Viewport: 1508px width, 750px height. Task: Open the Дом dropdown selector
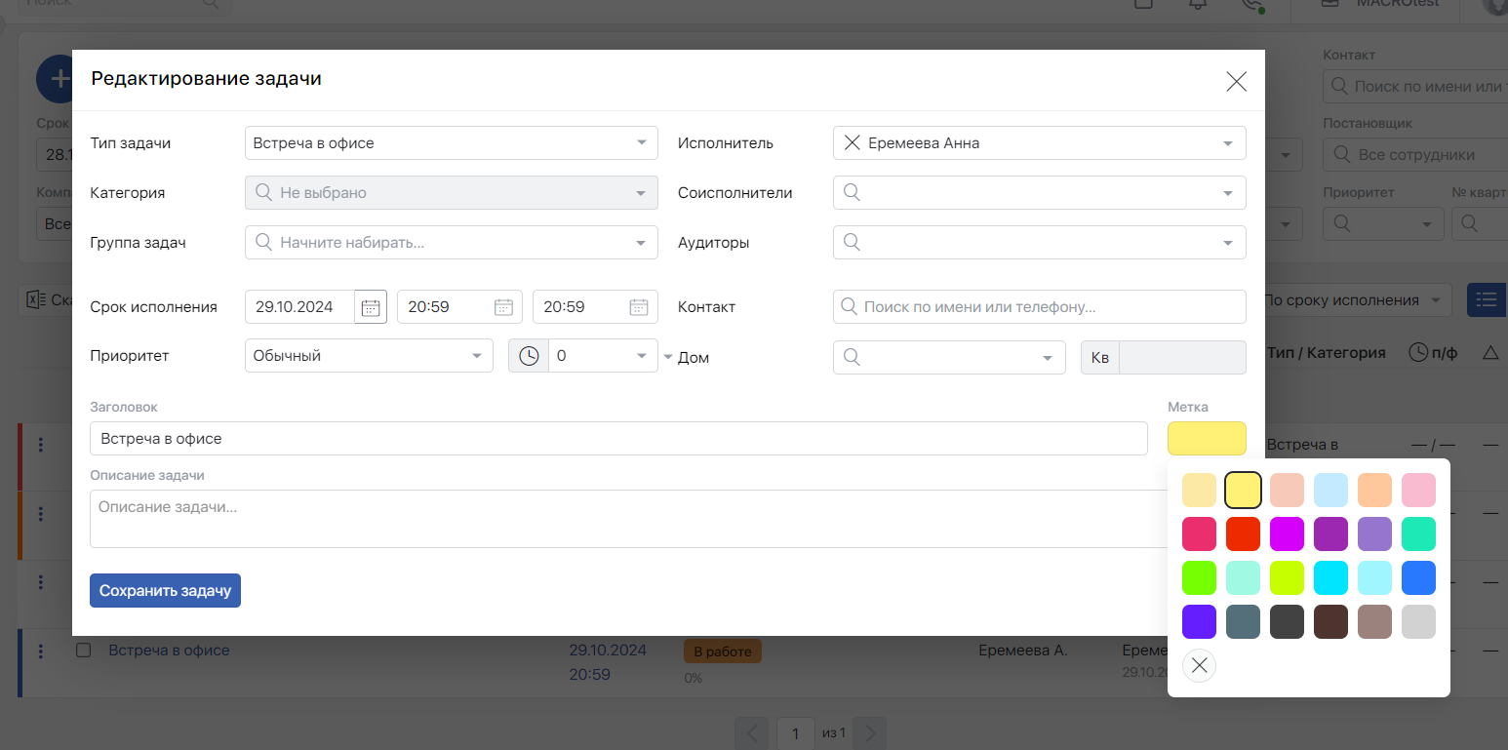click(1048, 357)
